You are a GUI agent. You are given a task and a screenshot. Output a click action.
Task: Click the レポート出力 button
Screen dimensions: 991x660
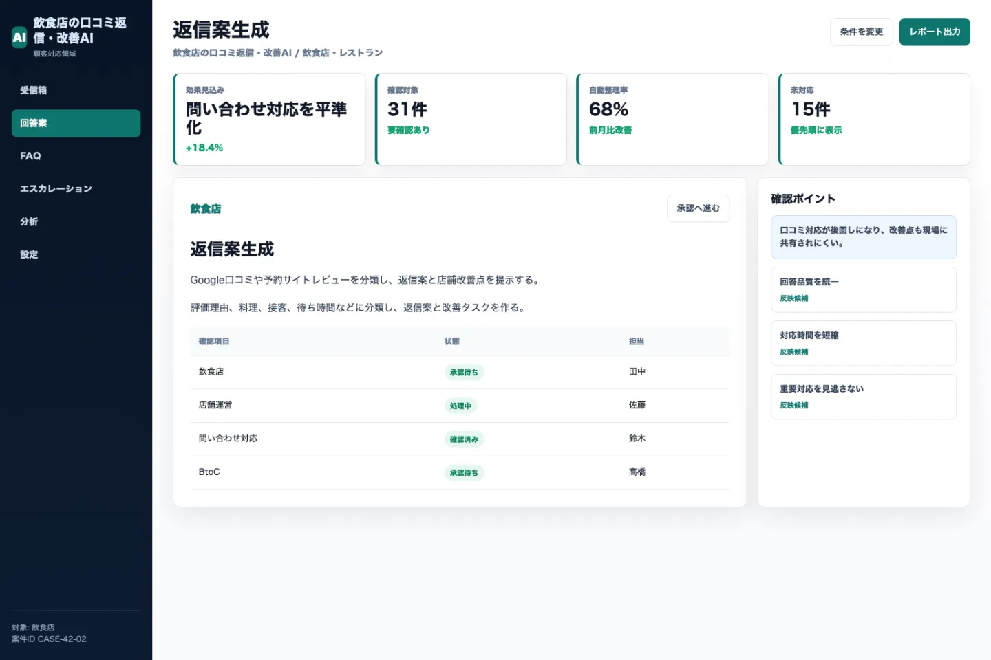coord(935,32)
